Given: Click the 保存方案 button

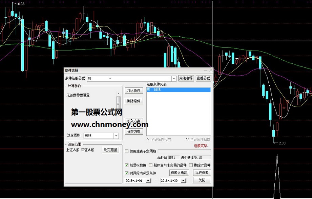Looking at the screenshot, I should (x=134, y=132).
